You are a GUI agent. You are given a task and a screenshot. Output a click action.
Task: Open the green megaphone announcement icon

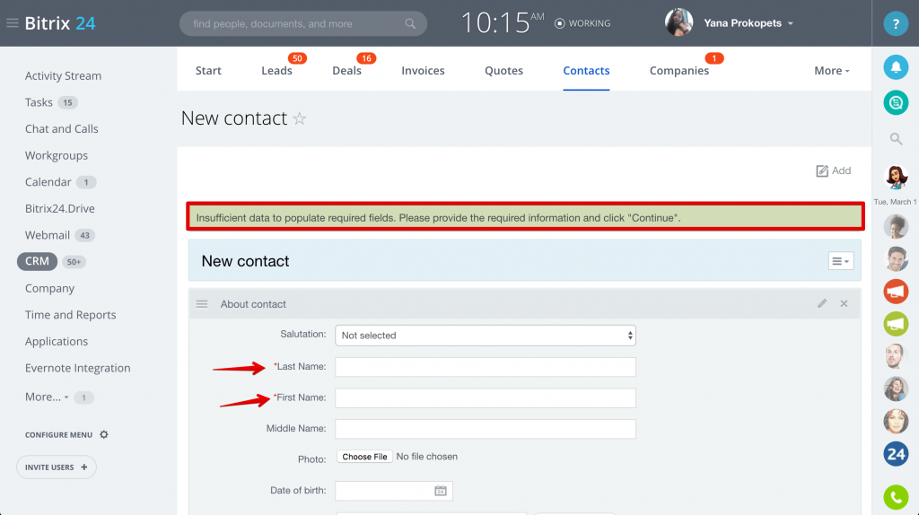[x=896, y=323]
